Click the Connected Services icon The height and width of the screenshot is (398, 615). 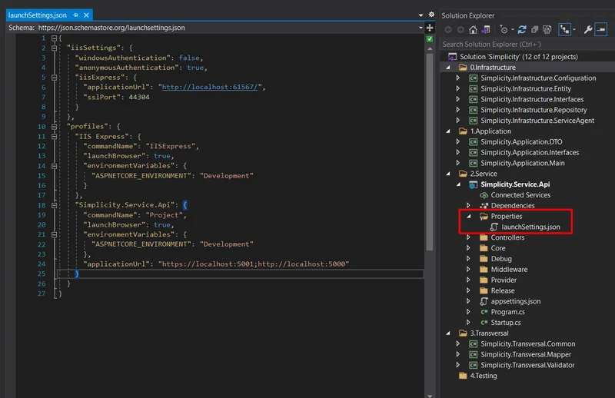pos(484,195)
